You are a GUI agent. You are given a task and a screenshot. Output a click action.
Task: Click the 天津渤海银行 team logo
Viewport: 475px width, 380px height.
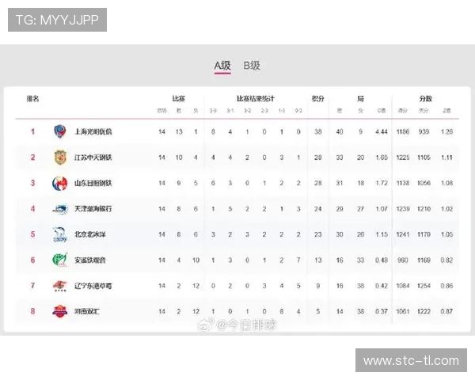(60, 209)
